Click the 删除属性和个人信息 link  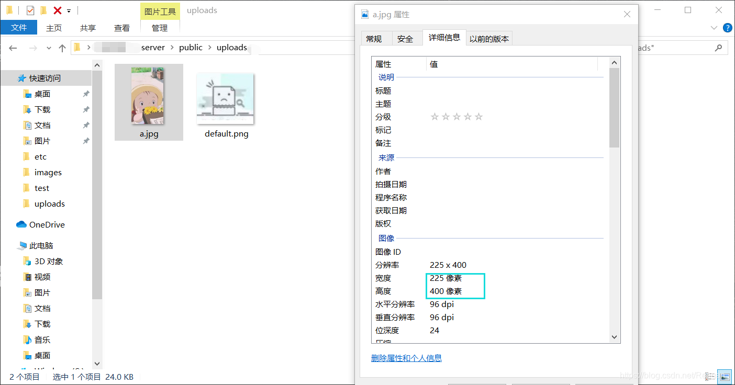[406, 358]
